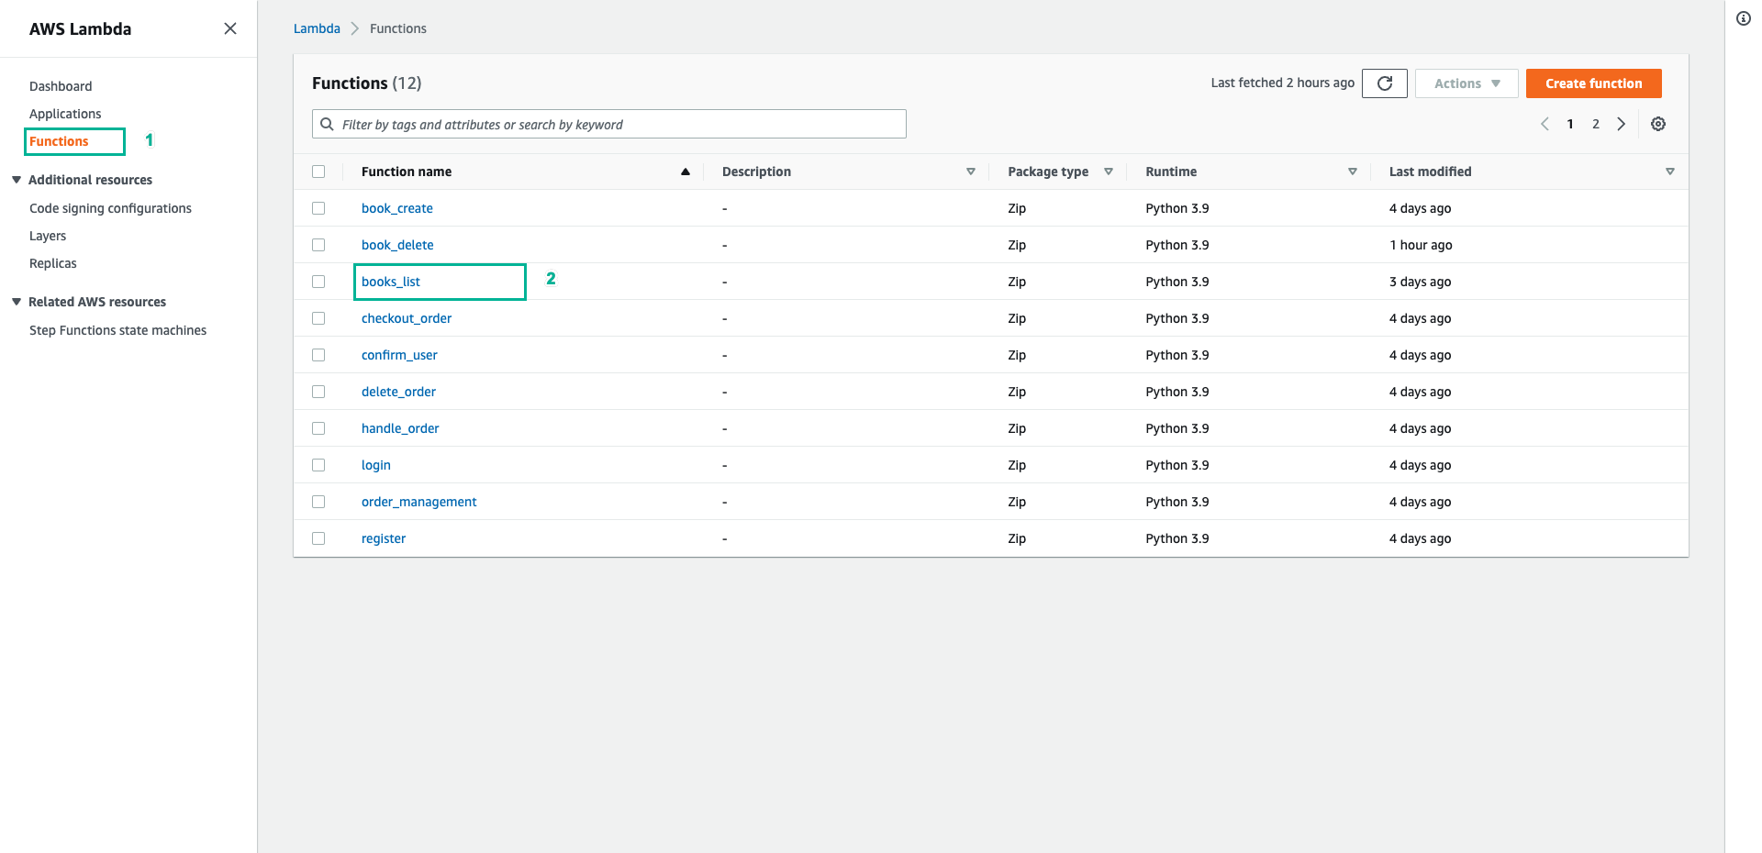Open Layers in the sidebar
The height and width of the screenshot is (853, 1762).
tap(48, 236)
